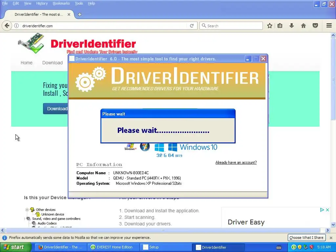Click the red shield tray icon
The height and width of the screenshot is (252, 336).
[312, 247]
